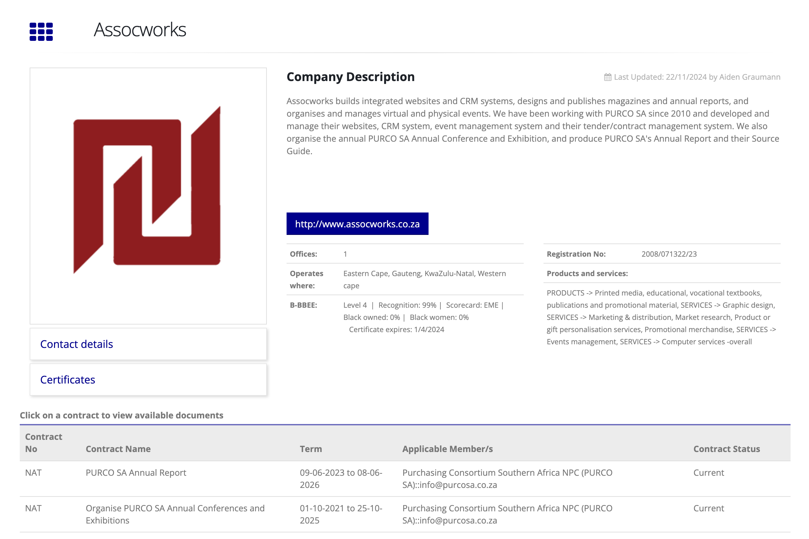Click the B-BBEE certificate expires text

396,329
